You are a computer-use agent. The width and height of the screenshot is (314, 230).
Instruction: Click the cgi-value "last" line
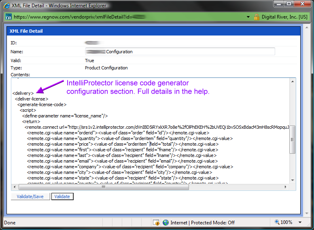point(122,155)
